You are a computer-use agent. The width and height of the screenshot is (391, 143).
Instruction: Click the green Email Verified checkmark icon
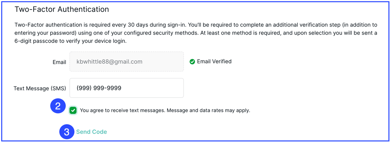coord(192,62)
